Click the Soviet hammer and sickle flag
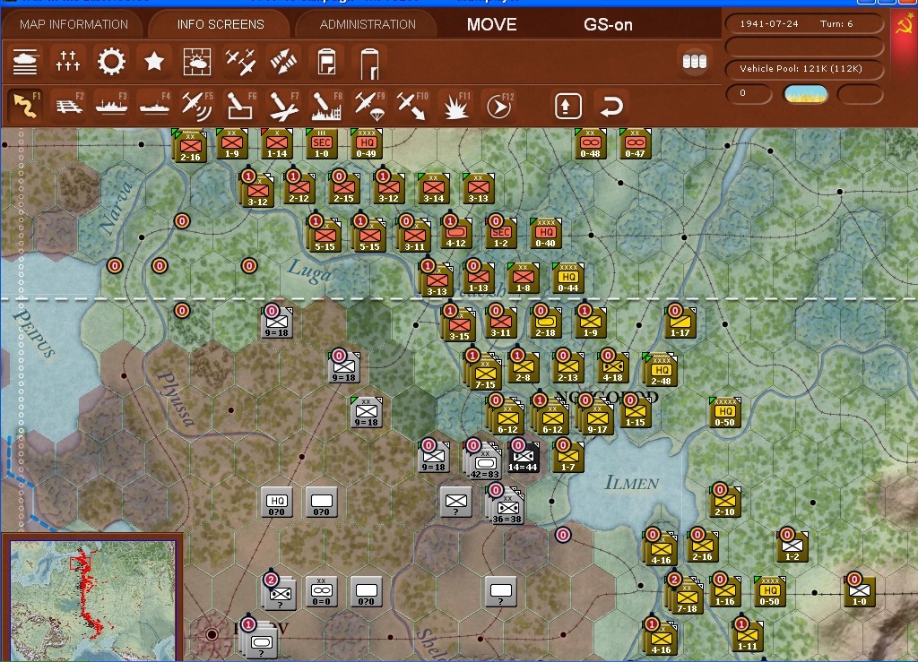Viewport: 918px width, 662px height. pyautogui.click(x=905, y=26)
